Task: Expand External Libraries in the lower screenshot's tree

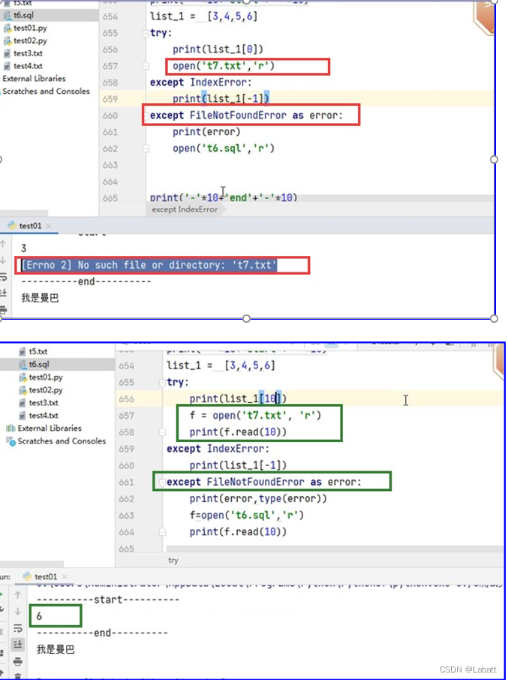Action: coord(50,428)
